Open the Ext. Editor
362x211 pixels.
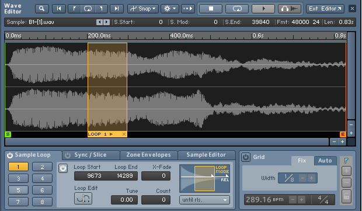pyautogui.click(x=325, y=9)
